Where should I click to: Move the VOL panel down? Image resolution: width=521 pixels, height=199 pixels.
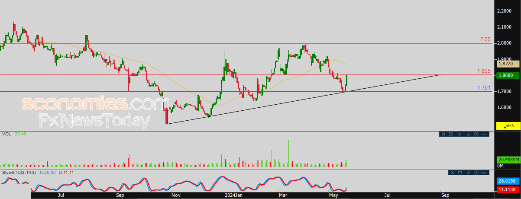[x=468, y=134]
